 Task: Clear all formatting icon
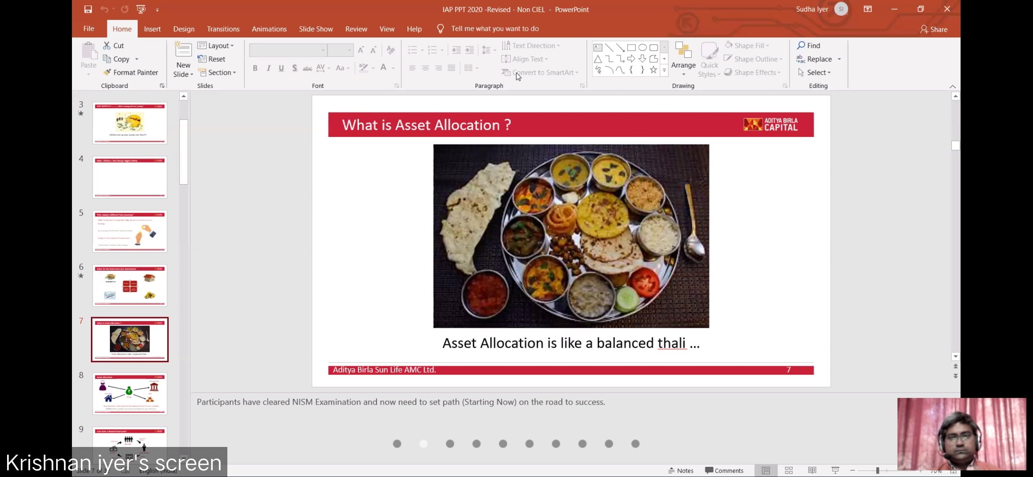[391, 50]
